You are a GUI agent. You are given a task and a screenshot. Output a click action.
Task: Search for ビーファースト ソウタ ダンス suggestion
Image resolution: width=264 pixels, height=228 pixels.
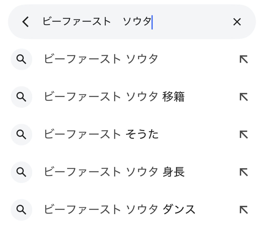click(x=119, y=210)
